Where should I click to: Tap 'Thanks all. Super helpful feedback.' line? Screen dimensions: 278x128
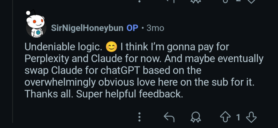click(103, 94)
